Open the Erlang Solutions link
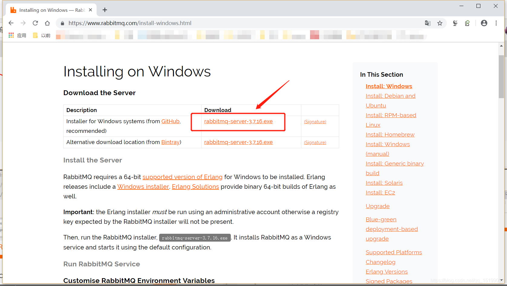507x286 pixels. (195, 187)
